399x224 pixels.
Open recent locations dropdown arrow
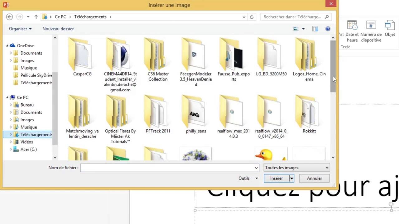pos(28,17)
